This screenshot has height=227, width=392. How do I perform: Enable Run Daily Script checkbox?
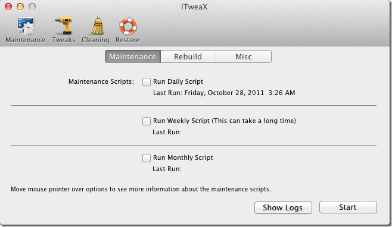tap(146, 82)
